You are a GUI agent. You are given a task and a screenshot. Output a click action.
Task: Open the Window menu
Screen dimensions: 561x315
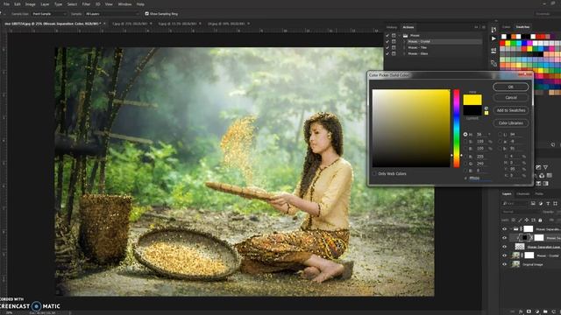[x=124, y=4]
